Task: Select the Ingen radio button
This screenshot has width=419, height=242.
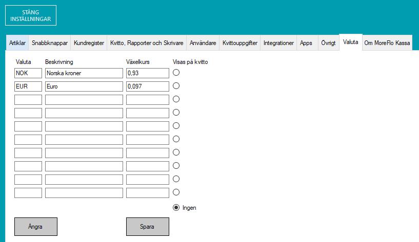Action: [176, 208]
